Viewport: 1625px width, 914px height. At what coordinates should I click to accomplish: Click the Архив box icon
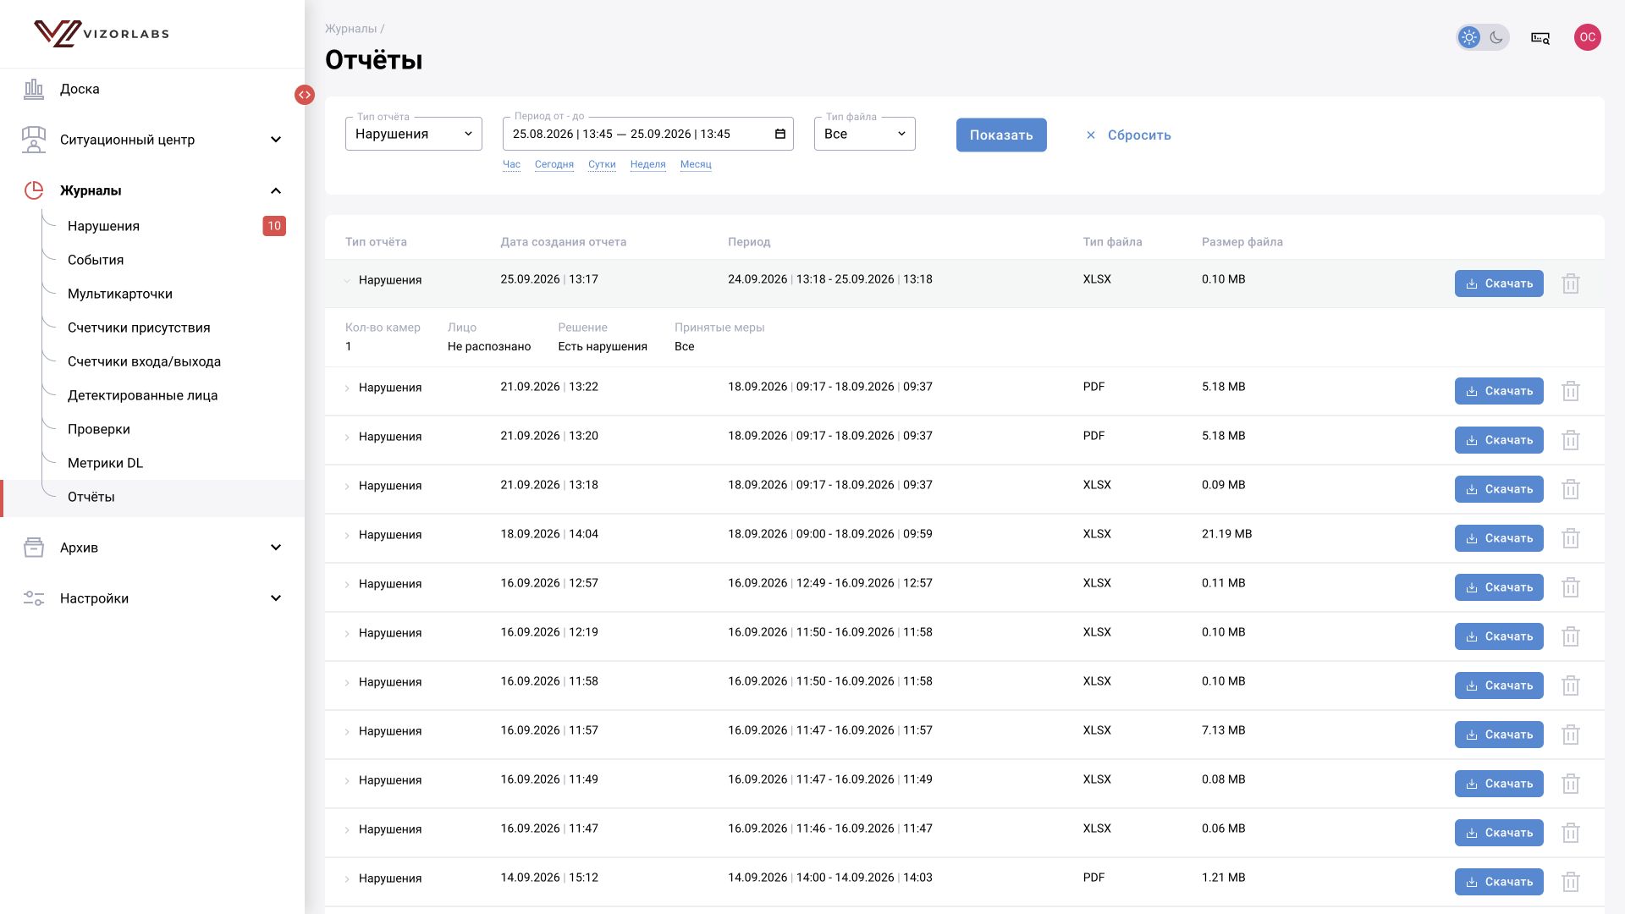point(34,548)
